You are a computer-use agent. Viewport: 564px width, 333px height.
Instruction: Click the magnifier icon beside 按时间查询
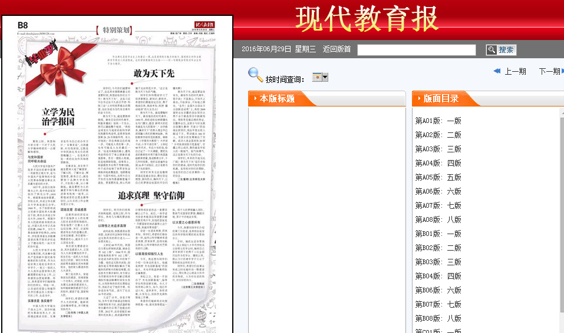click(x=255, y=75)
